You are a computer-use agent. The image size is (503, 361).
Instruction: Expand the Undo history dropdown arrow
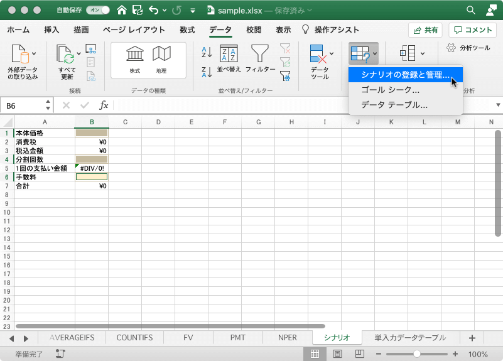coord(165,11)
